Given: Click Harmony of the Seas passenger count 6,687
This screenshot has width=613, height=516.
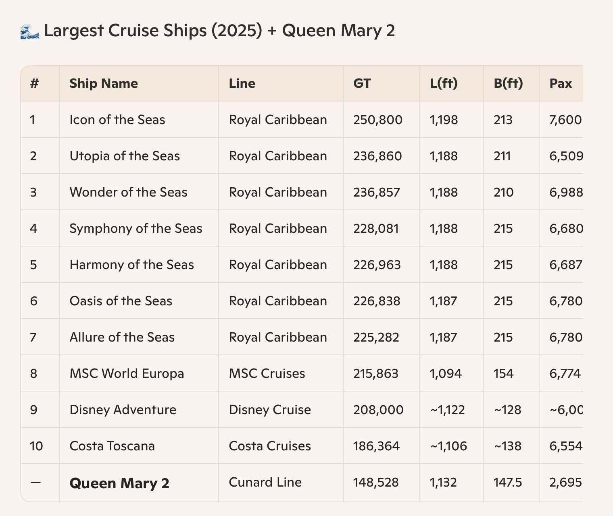Looking at the screenshot, I should click(565, 265).
